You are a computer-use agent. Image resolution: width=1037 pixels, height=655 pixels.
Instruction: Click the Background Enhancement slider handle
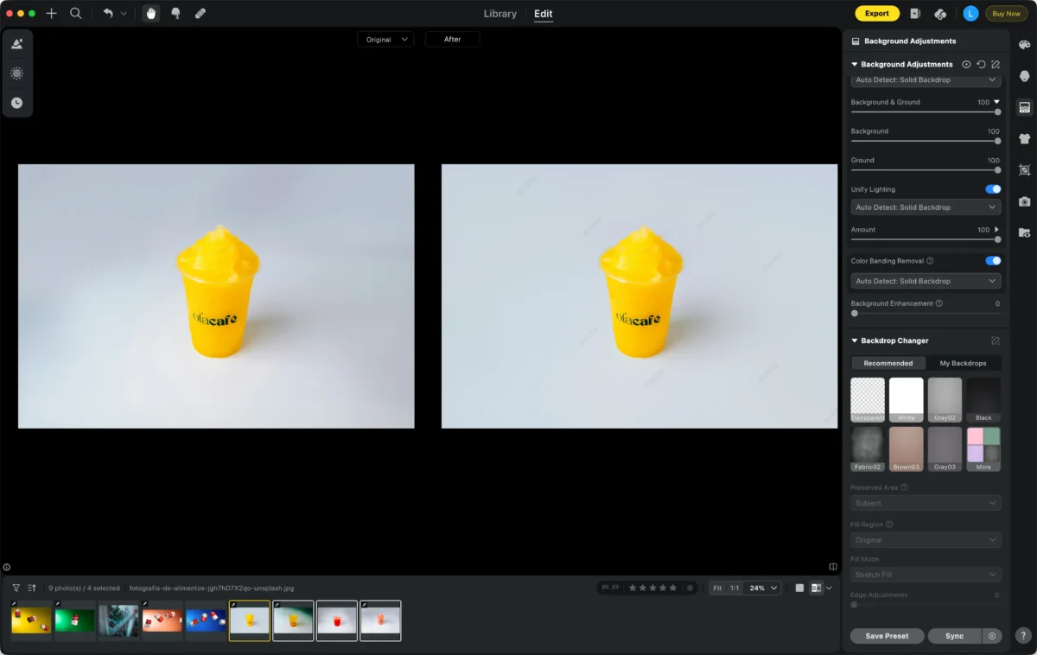point(855,313)
